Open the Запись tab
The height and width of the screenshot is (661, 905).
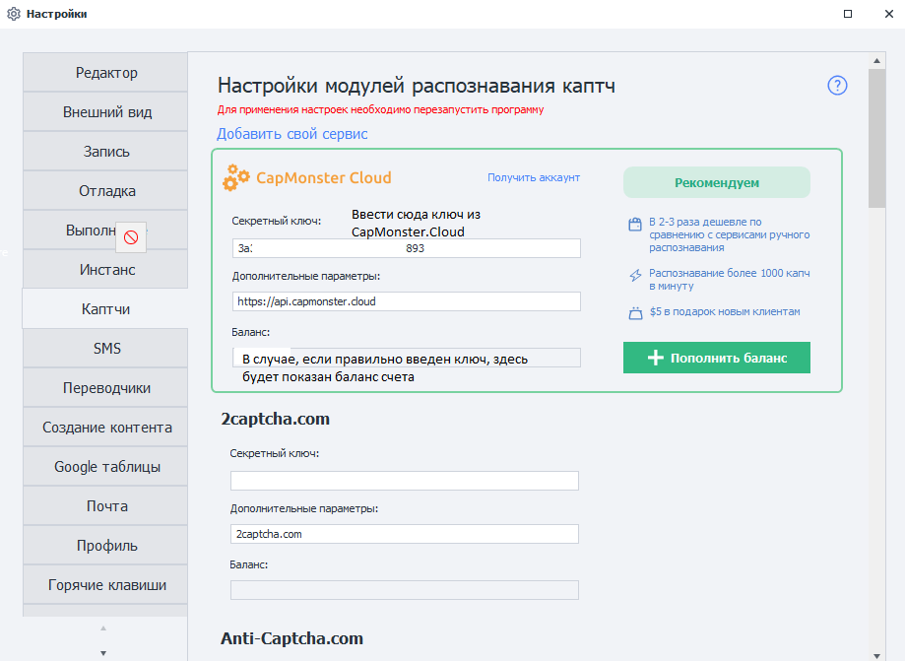(x=105, y=152)
